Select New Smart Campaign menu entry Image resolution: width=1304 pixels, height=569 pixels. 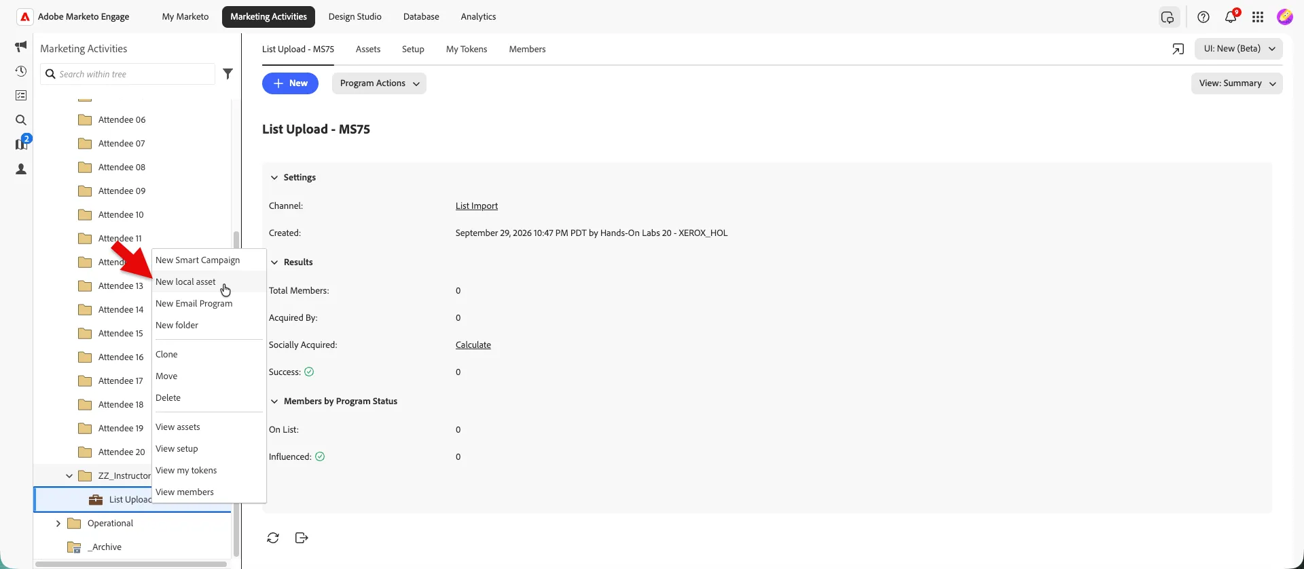tap(209, 260)
